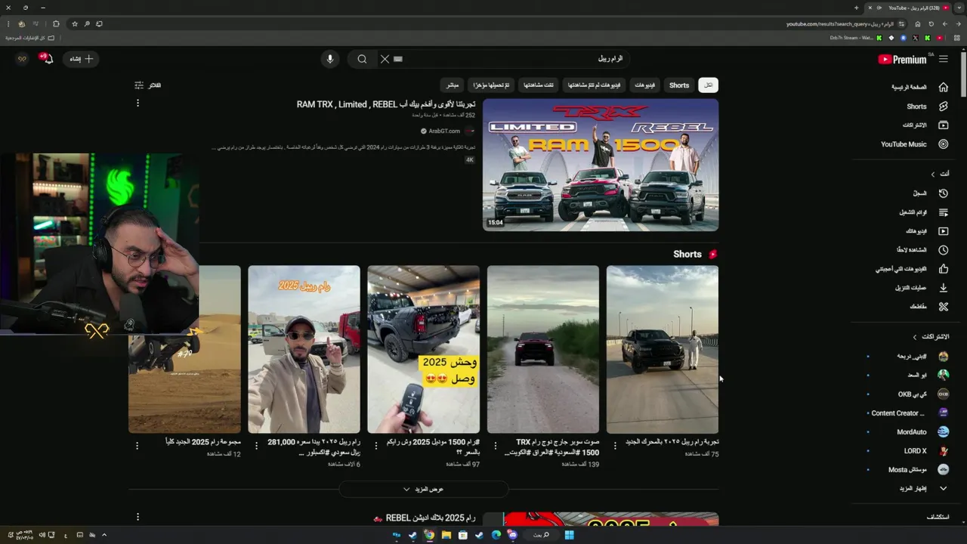Open the YouTube hamburger guide menu

[943, 59]
